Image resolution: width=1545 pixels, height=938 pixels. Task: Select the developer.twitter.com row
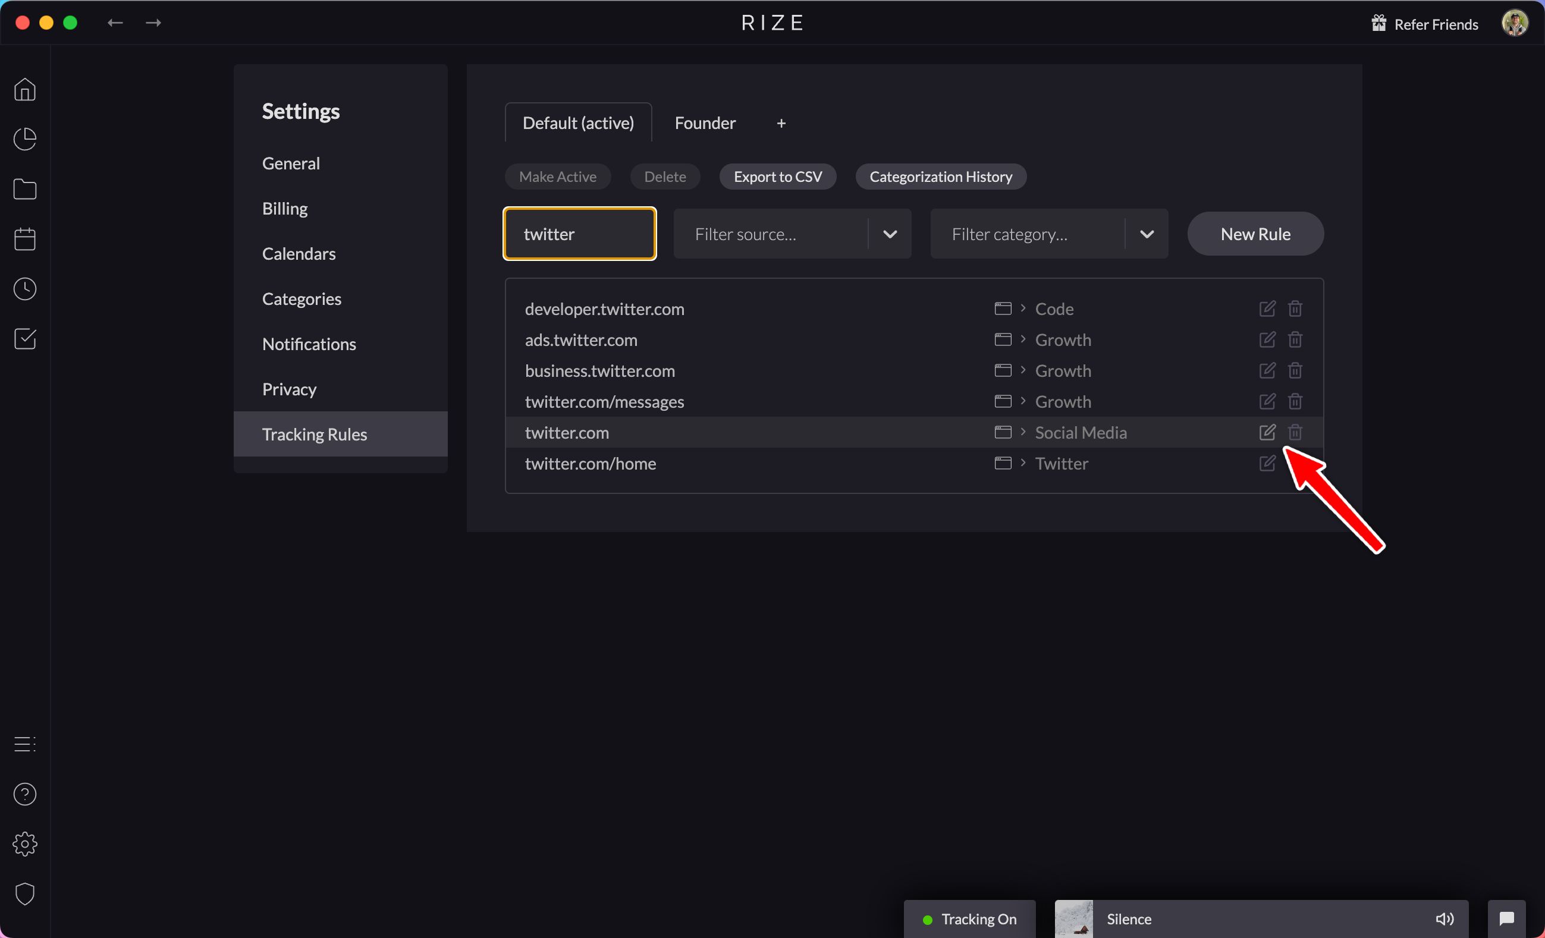point(914,309)
